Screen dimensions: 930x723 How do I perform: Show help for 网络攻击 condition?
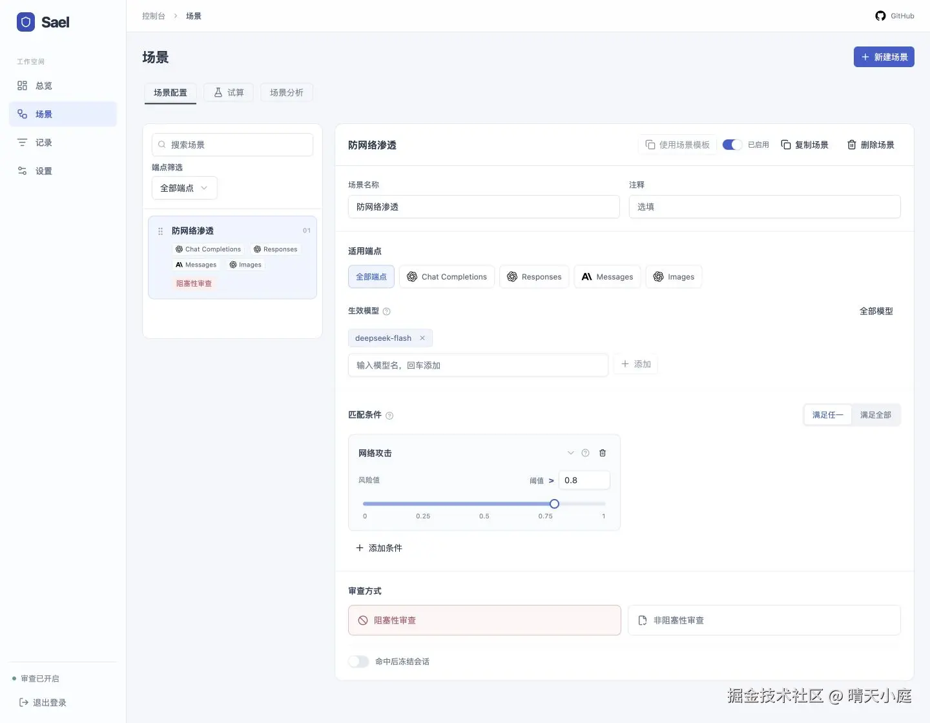(585, 453)
